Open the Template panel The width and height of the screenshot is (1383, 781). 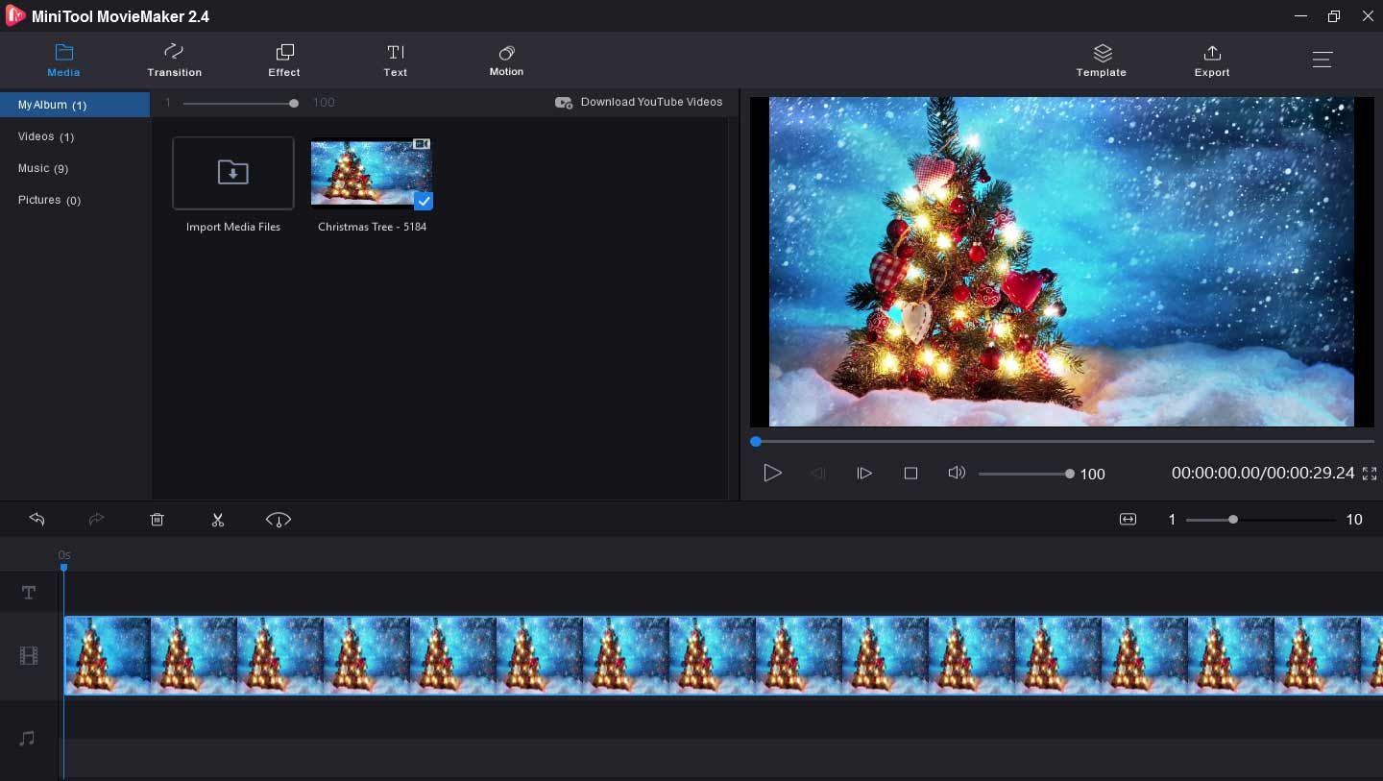pos(1102,59)
